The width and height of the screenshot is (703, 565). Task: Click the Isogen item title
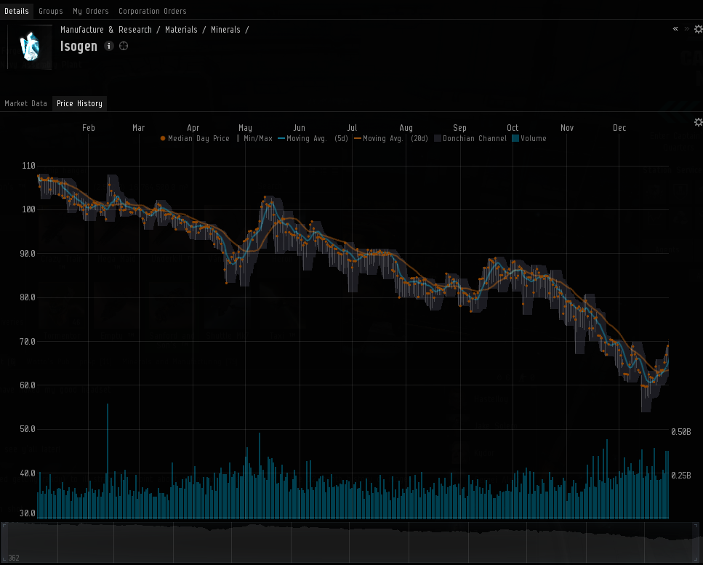(79, 47)
